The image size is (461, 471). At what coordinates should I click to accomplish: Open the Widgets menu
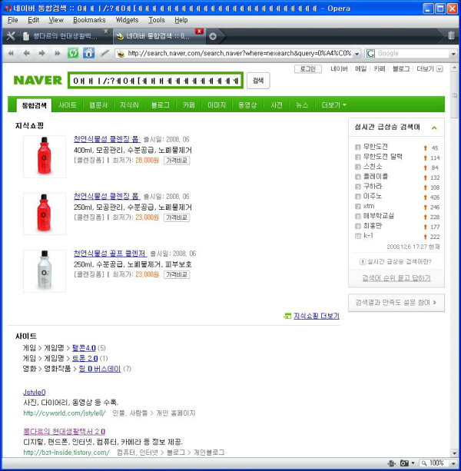pos(127,20)
